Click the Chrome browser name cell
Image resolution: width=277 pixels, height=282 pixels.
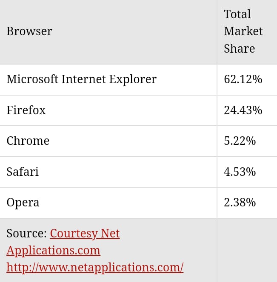[x=28, y=141]
